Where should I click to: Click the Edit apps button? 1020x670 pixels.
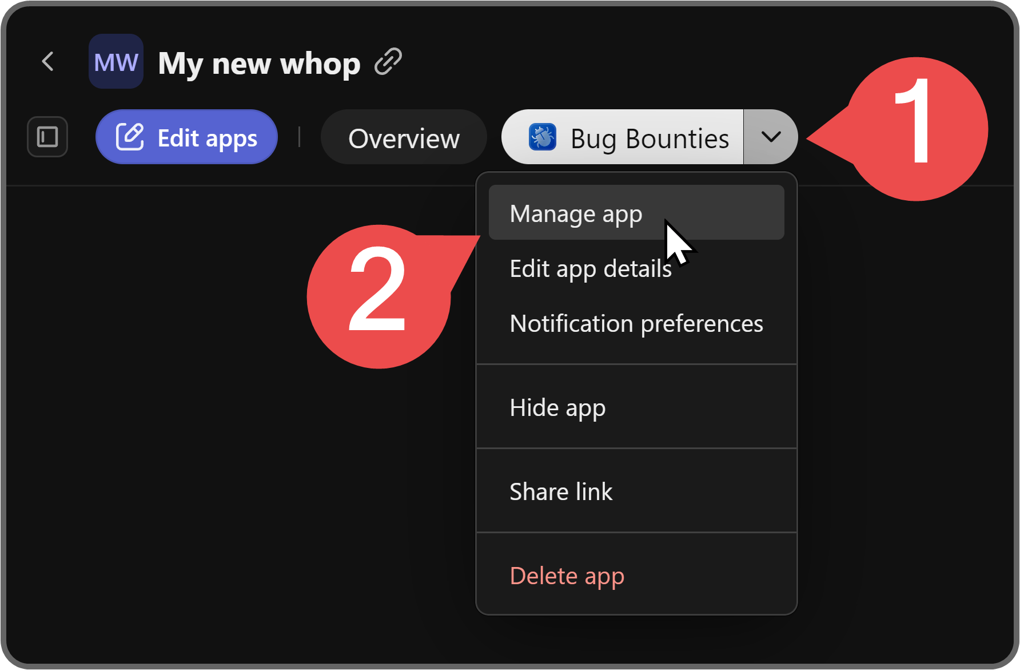pos(186,137)
